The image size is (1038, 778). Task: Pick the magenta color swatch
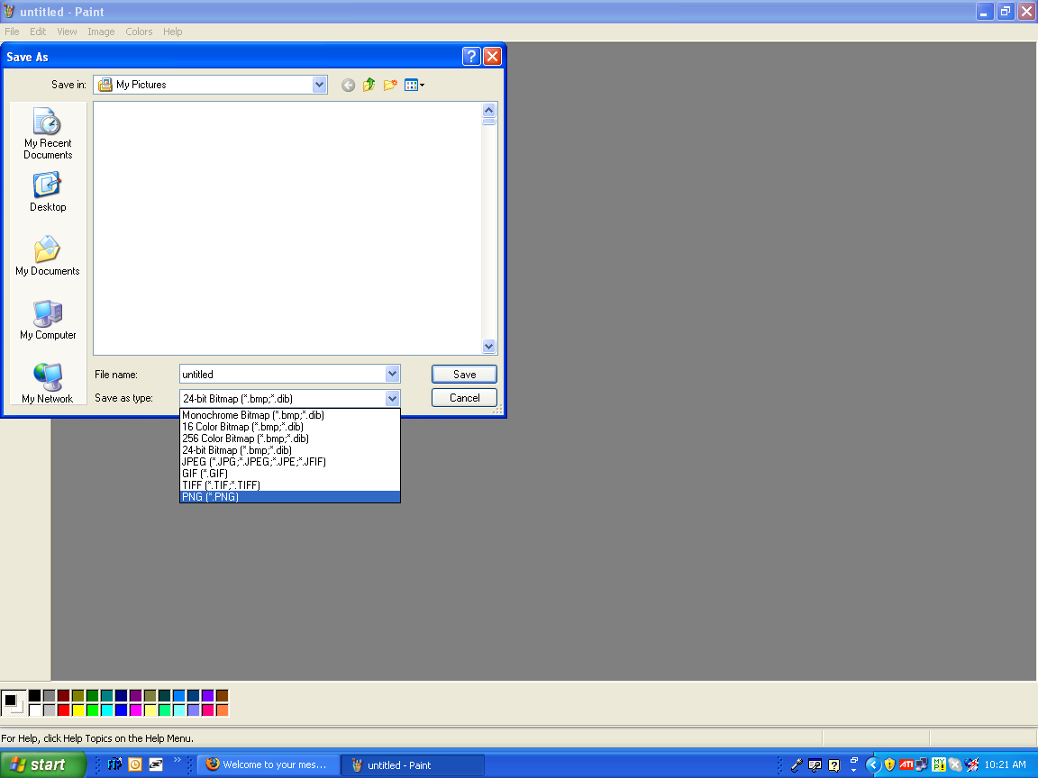tap(136, 710)
